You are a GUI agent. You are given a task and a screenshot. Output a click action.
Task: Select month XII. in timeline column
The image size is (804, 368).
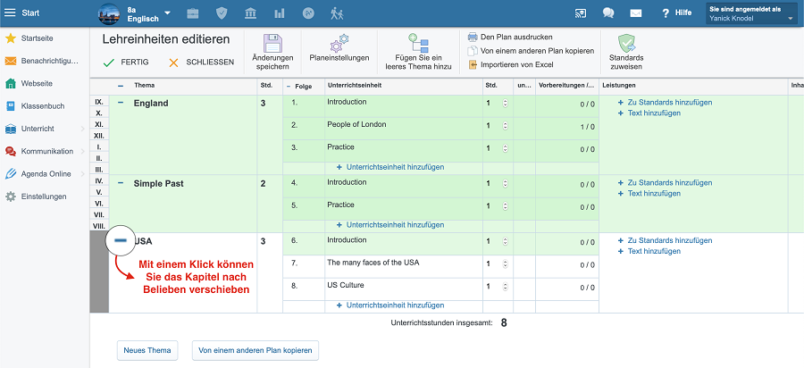99,136
